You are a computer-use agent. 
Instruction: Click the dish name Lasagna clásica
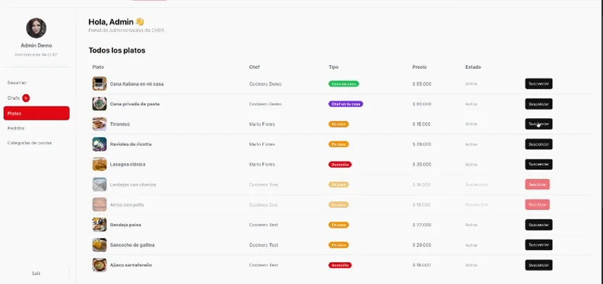pos(128,164)
